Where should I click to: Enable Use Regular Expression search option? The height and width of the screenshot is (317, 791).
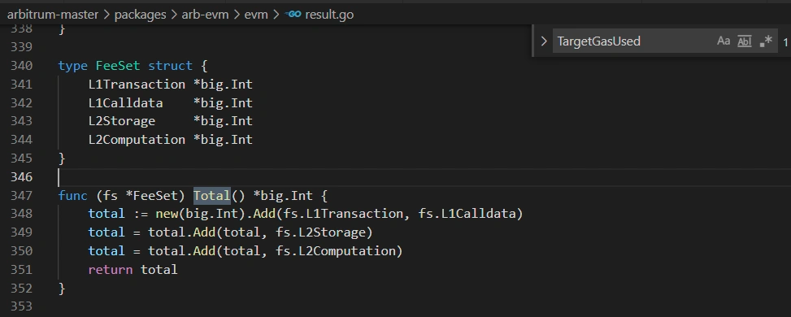pyautogui.click(x=766, y=41)
